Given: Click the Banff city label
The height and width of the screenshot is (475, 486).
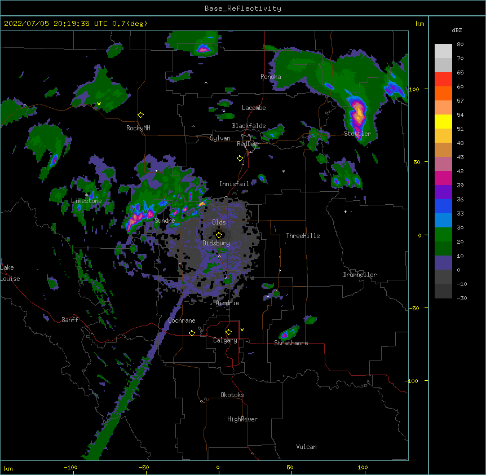Looking at the screenshot, I should tap(70, 320).
